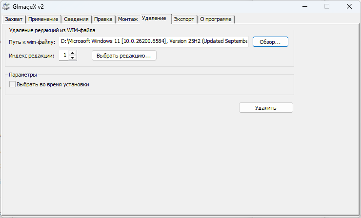Close the GImageX window
Viewport: 361px width, 218px height.
pyautogui.click(x=349, y=7)
